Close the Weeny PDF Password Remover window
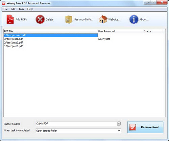 [x=162, y=2]
